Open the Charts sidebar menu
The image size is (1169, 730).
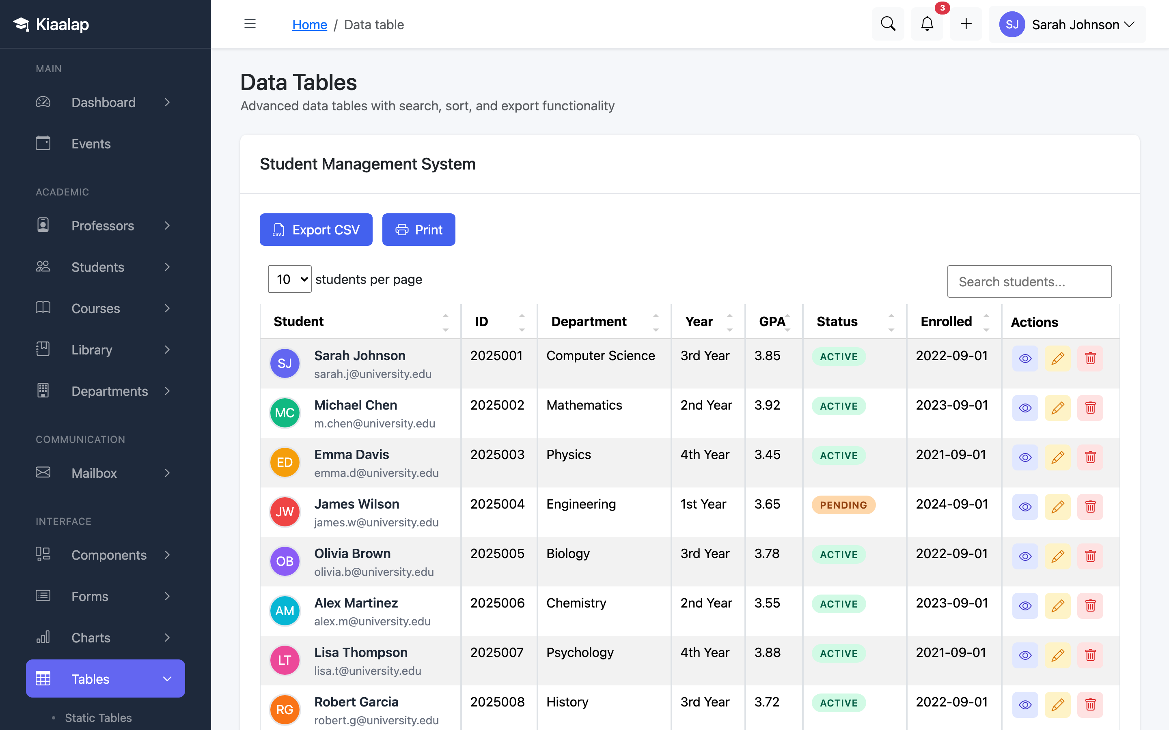(105, 637)
